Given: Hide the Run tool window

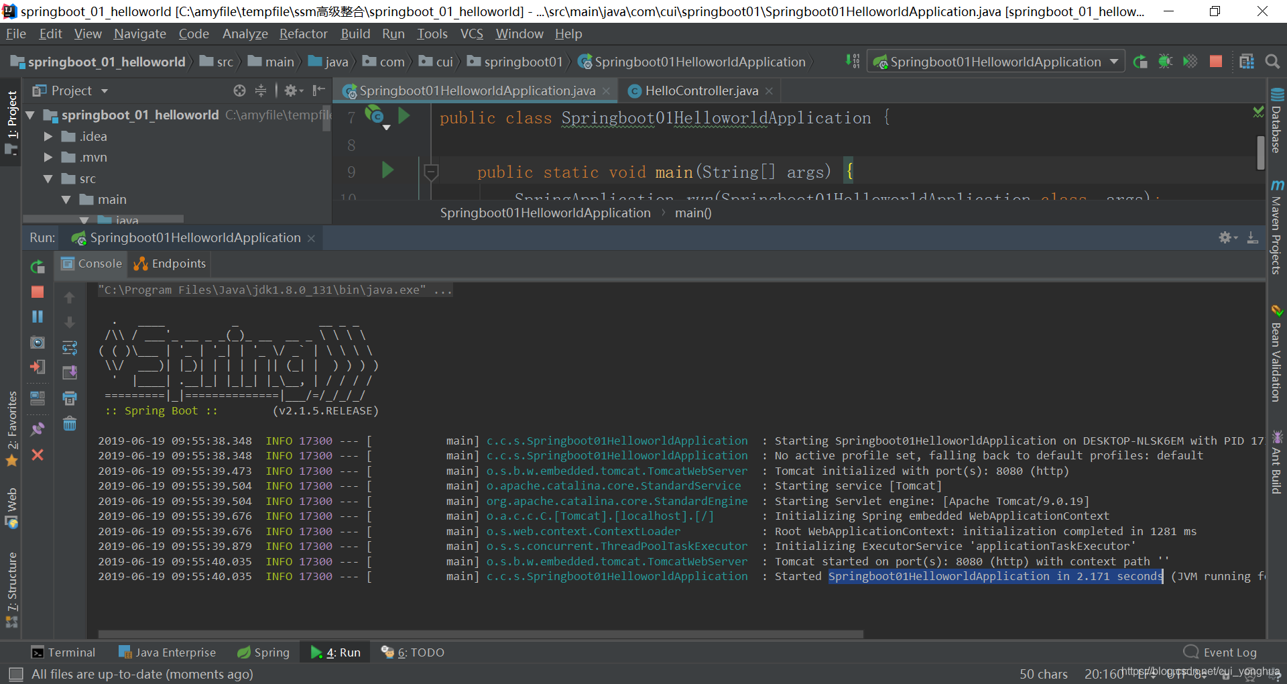Looking at the screenshot, I should coord(1252,237).
